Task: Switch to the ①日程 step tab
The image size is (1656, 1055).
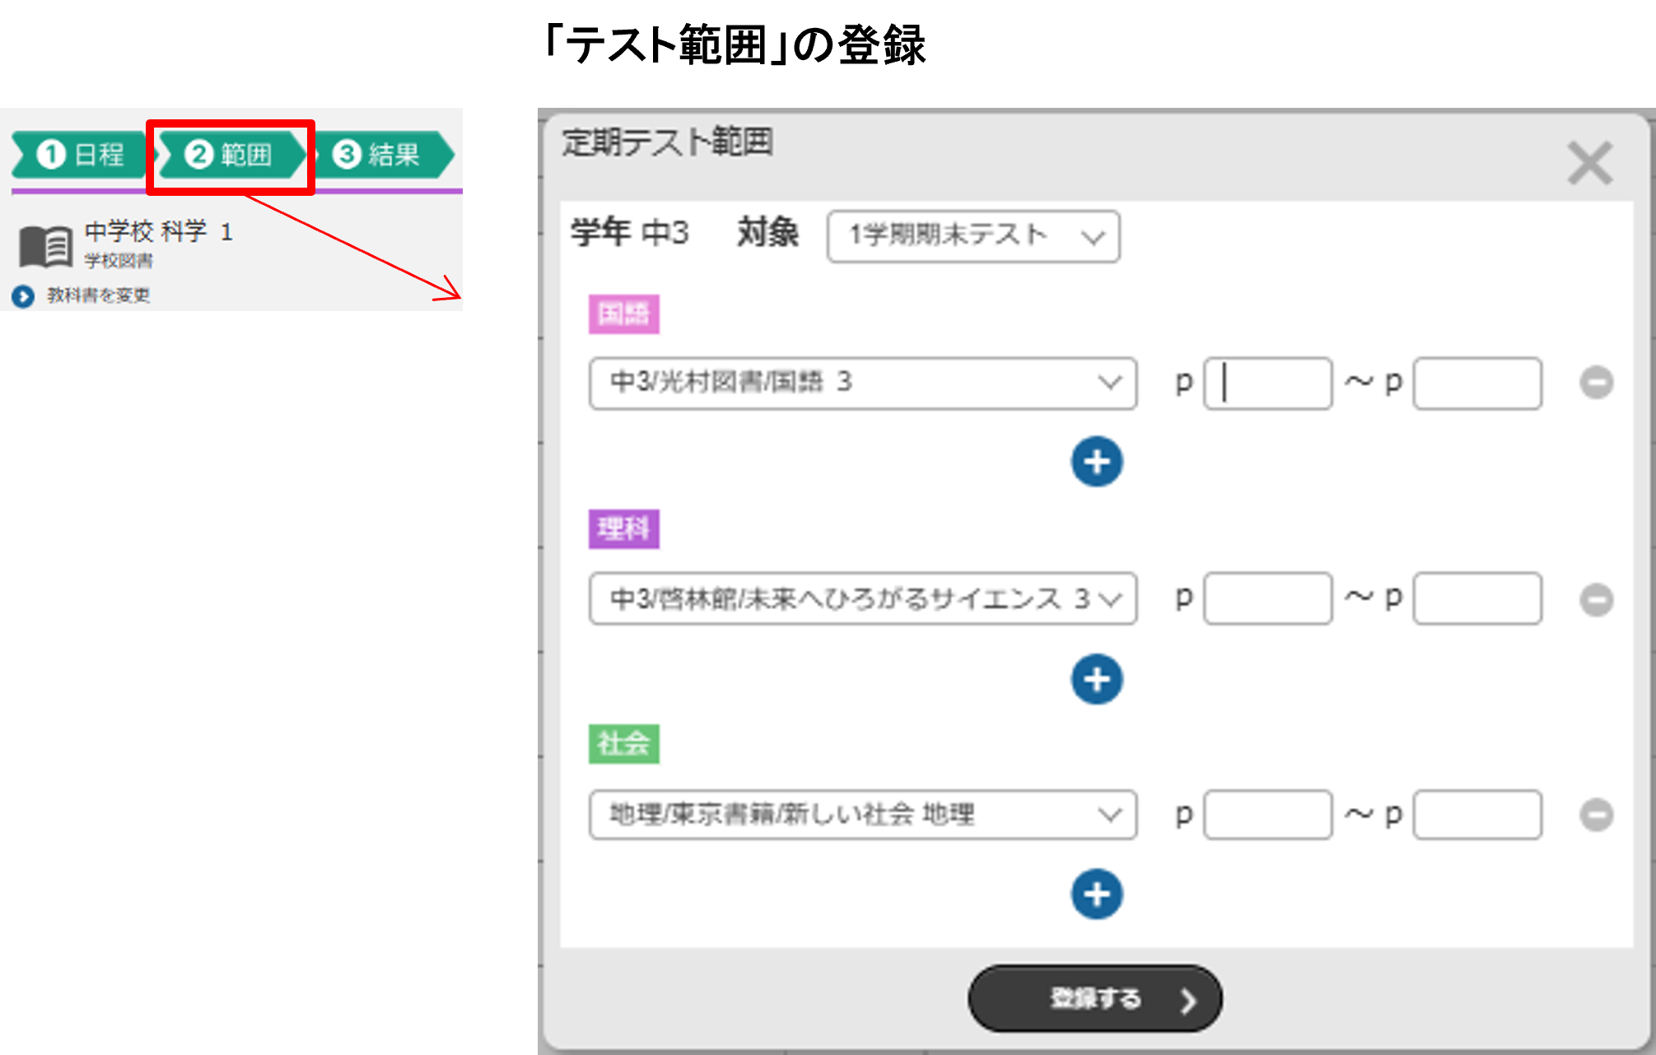Action: coord(80,154)
